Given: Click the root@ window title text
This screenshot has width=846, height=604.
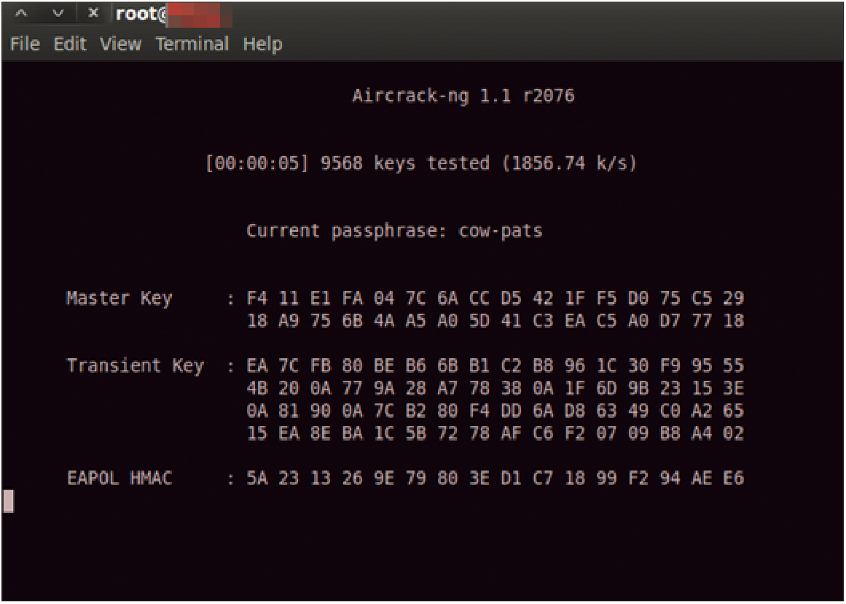Looking at the screenshot, I should coord(142,14).
